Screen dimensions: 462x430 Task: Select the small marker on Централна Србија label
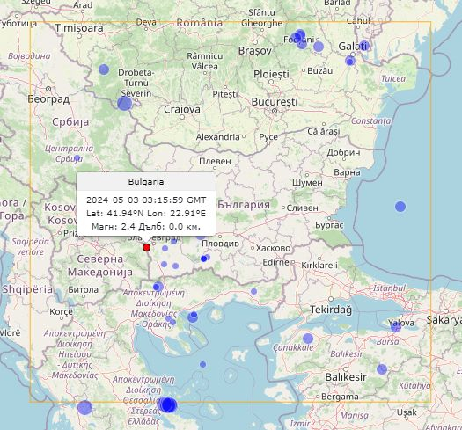tap(77, 158)
